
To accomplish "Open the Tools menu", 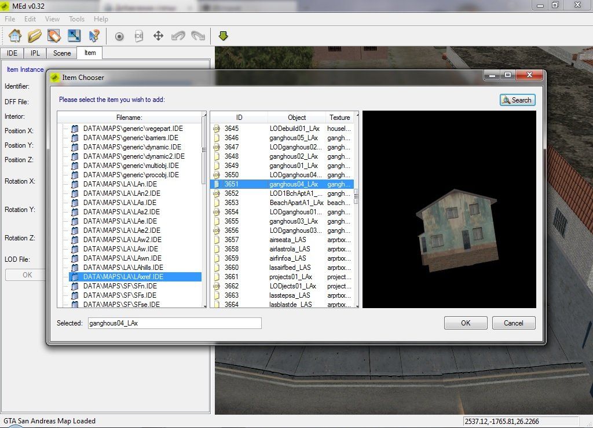I will (76, 19).
